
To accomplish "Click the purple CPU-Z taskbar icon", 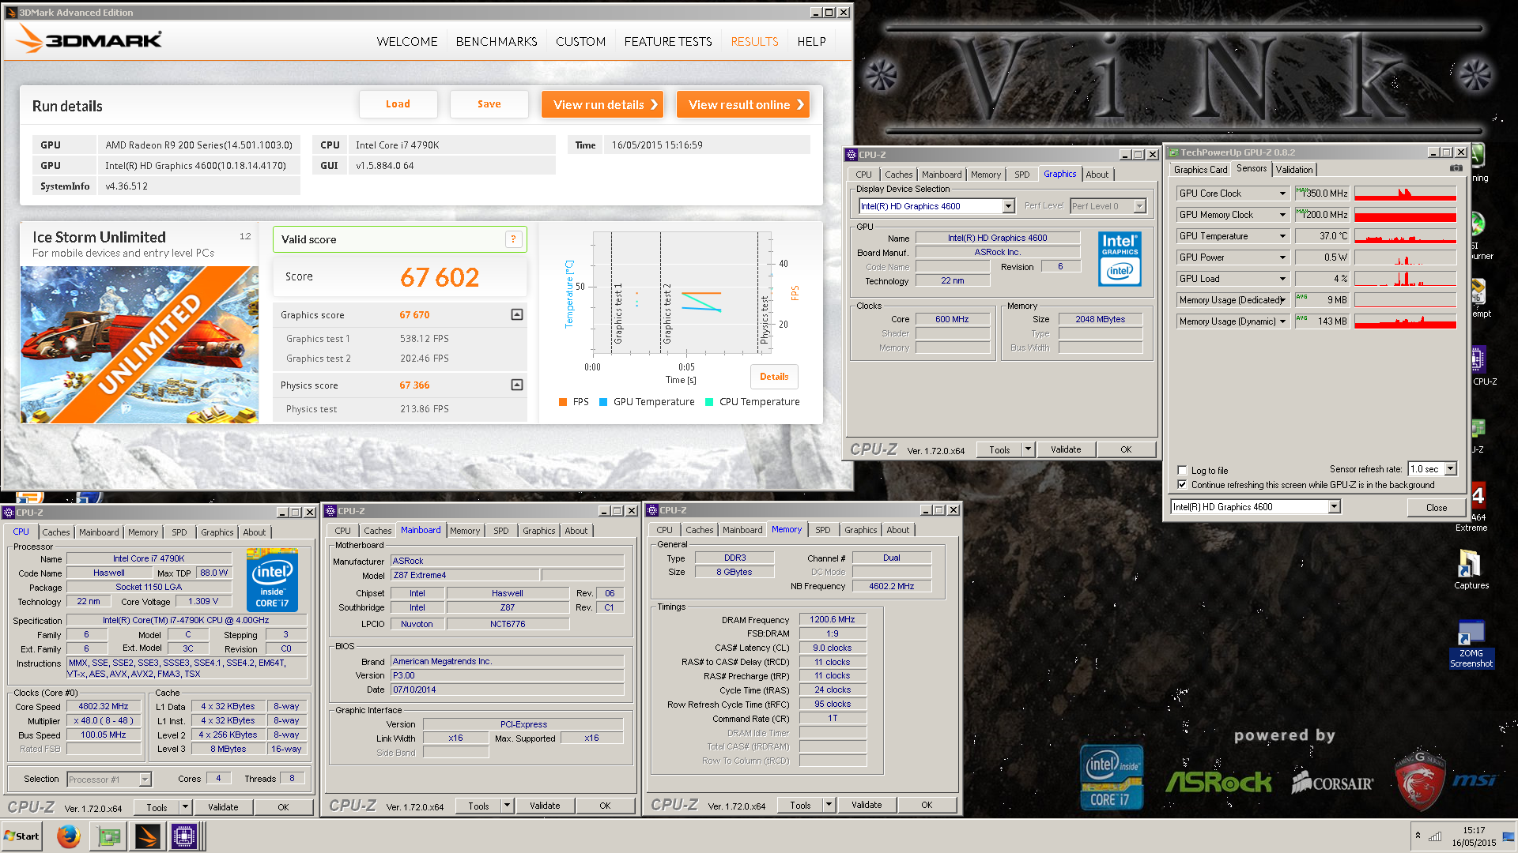I will [184, 836].
